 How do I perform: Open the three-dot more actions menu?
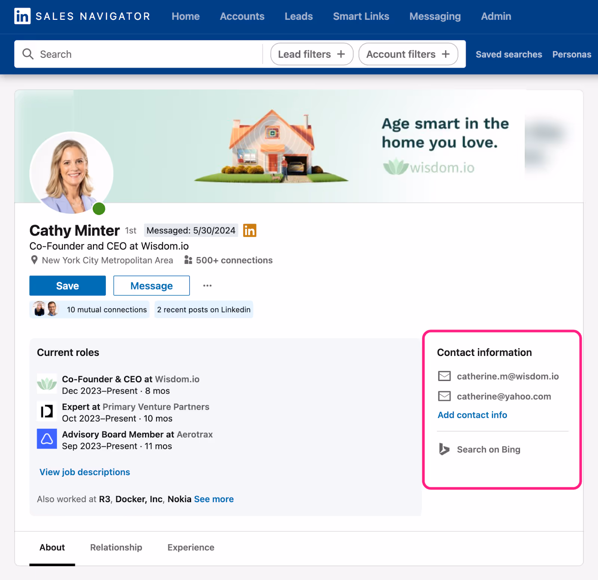coord(207,286)
